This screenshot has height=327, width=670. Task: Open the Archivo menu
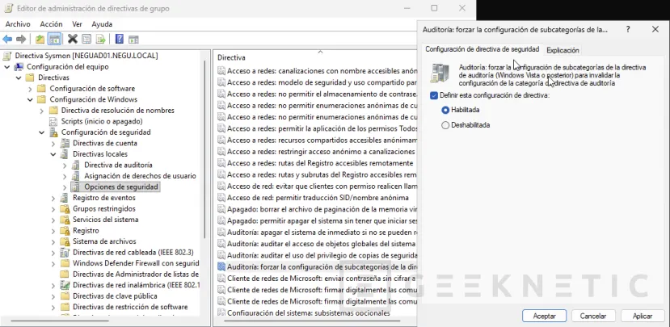[18, 24]
